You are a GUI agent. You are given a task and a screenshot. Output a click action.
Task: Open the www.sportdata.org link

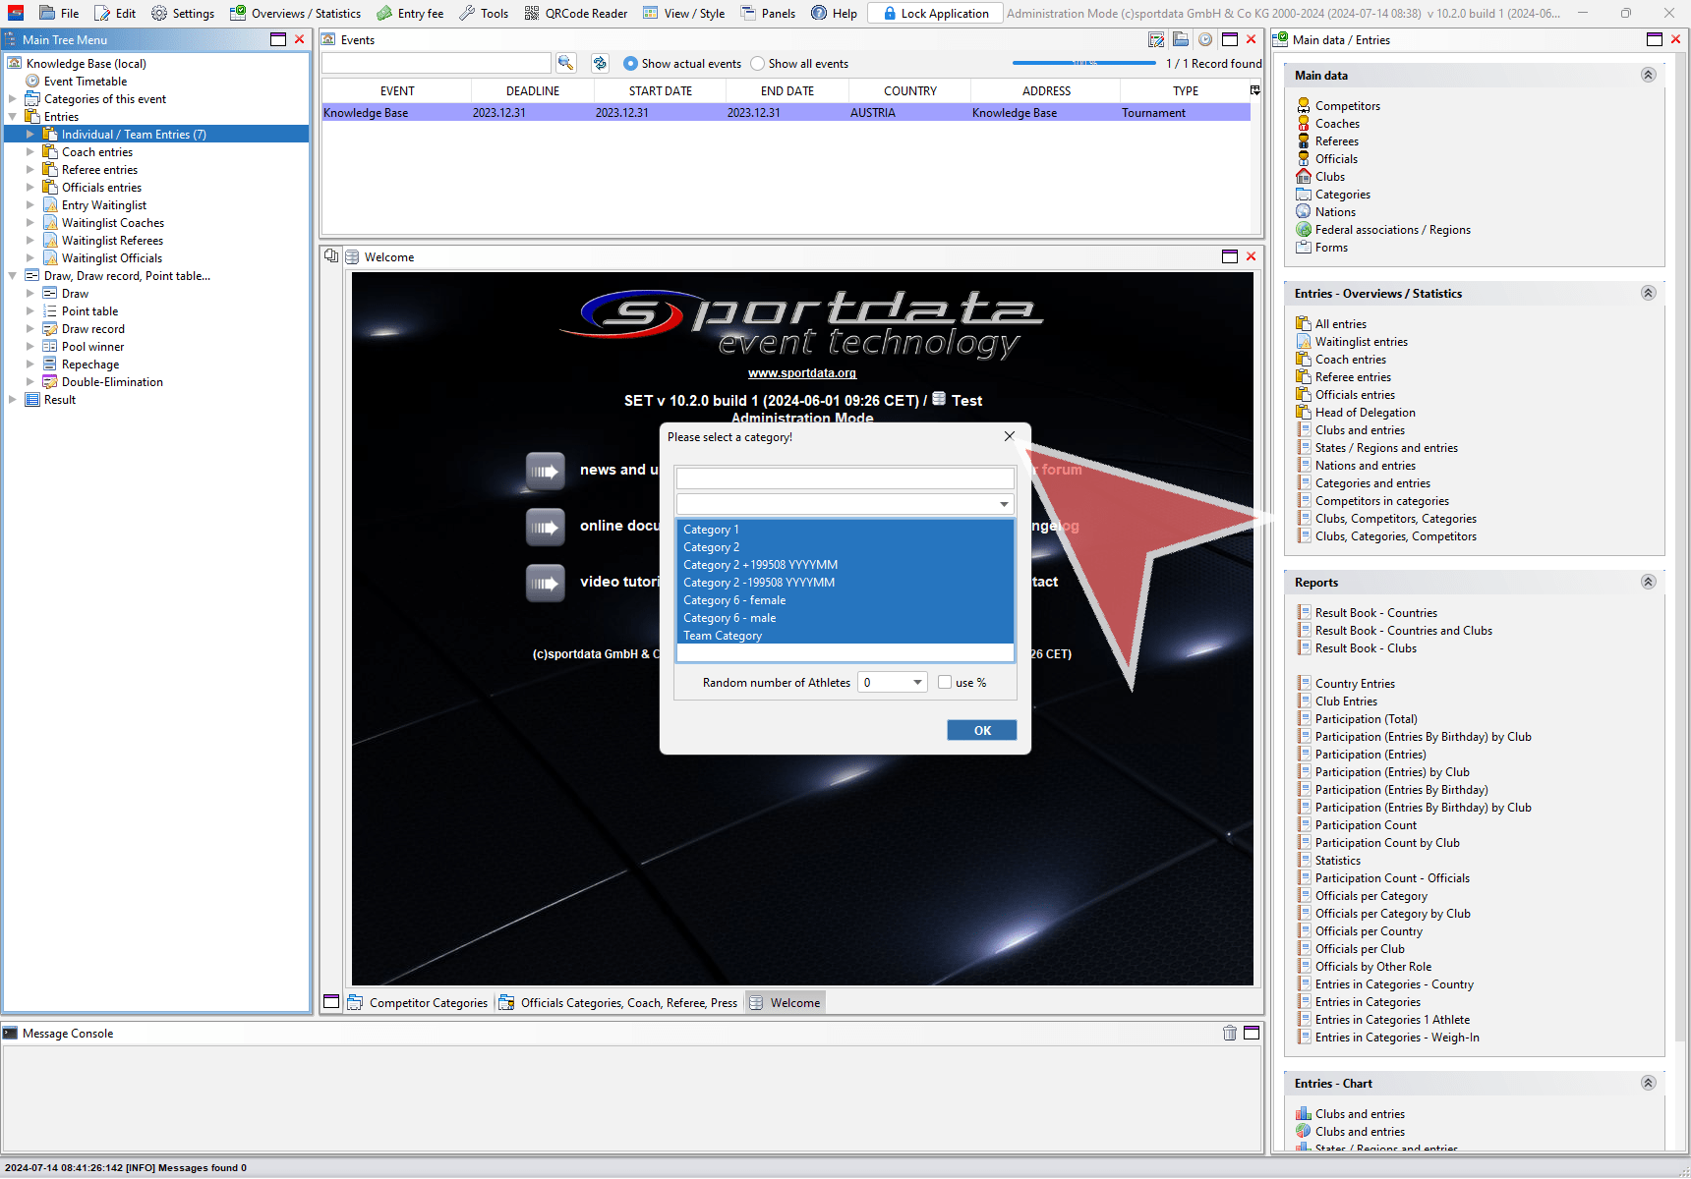coord(801,373)
